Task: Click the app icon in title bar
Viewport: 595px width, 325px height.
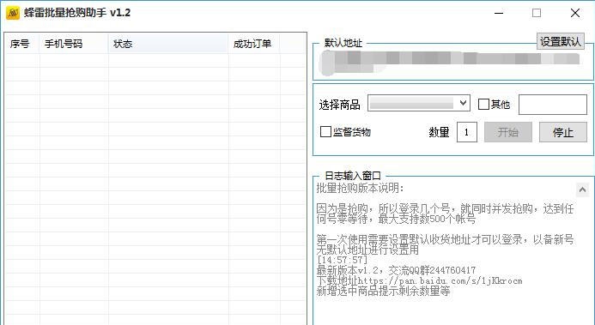Action: tap(13, 13)
